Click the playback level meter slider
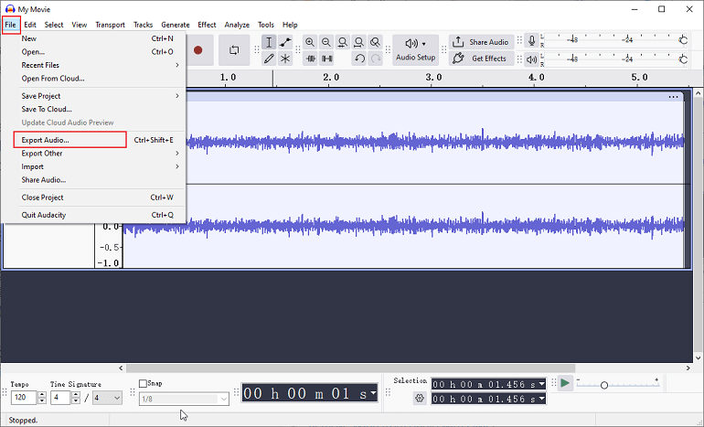 [683, 59]
